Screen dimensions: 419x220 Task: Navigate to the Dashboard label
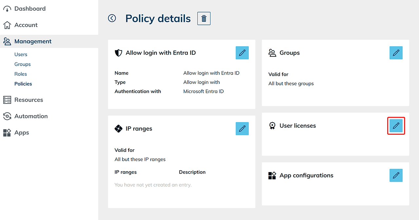point(30,9)
